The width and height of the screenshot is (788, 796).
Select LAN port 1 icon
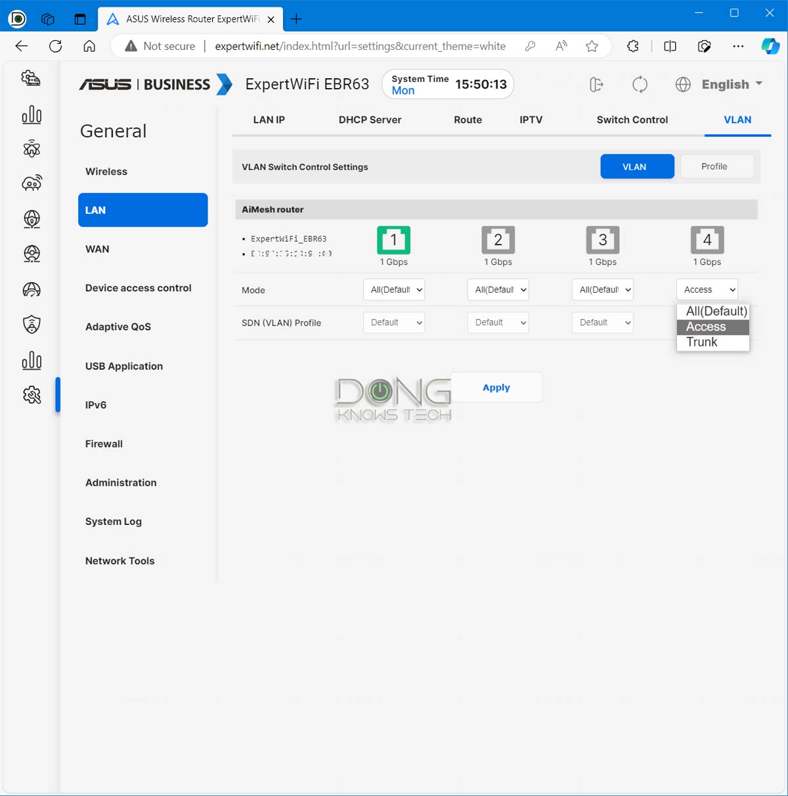(393, 240)
